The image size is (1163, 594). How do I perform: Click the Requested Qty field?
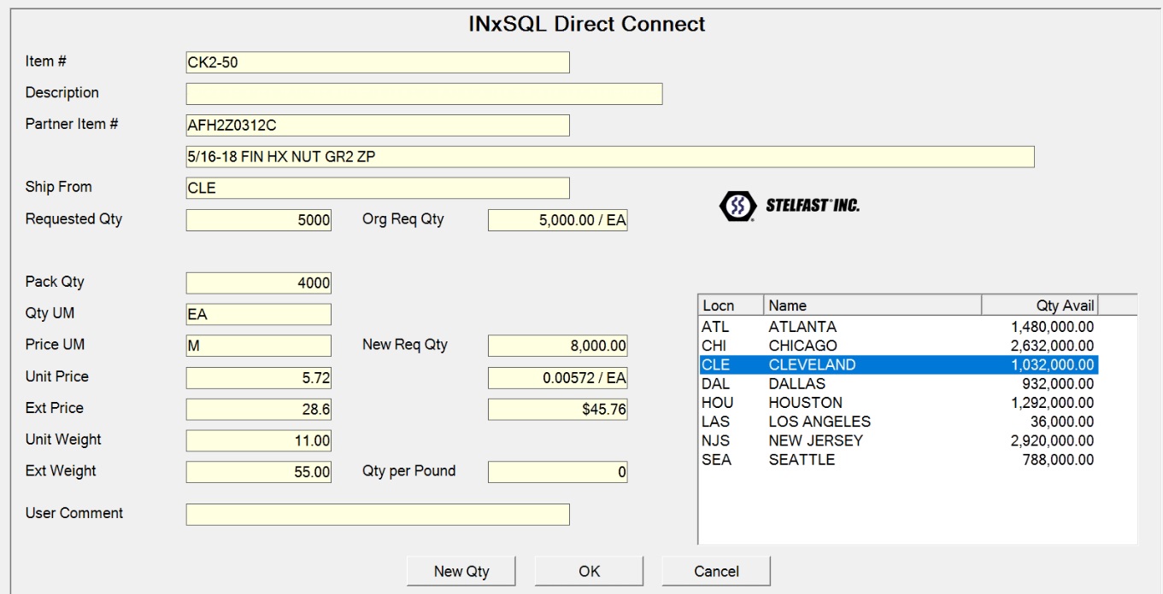[x=259, y=220]
